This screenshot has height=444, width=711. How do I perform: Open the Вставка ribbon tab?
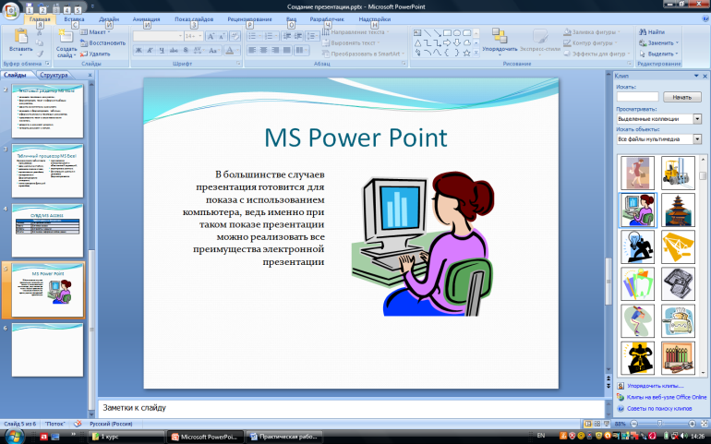click(x=74, y=19)
